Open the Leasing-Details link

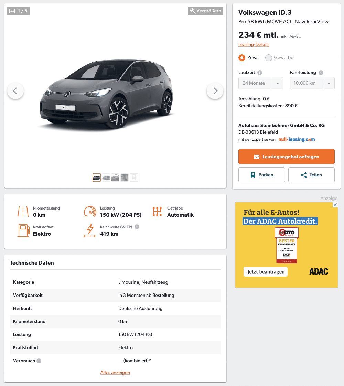pos(254,45)
